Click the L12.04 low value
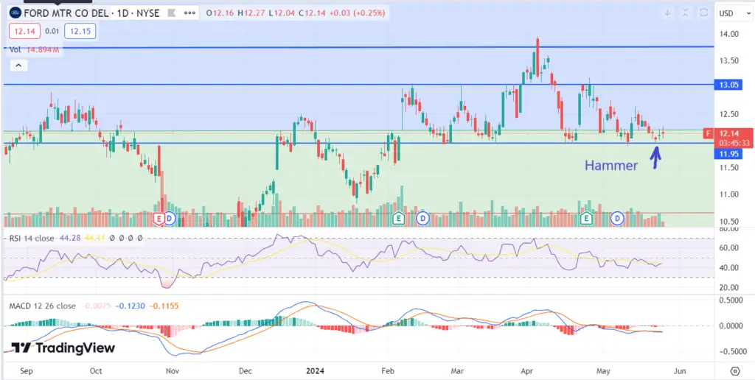 pyautogui.click(x=283, y=13)
